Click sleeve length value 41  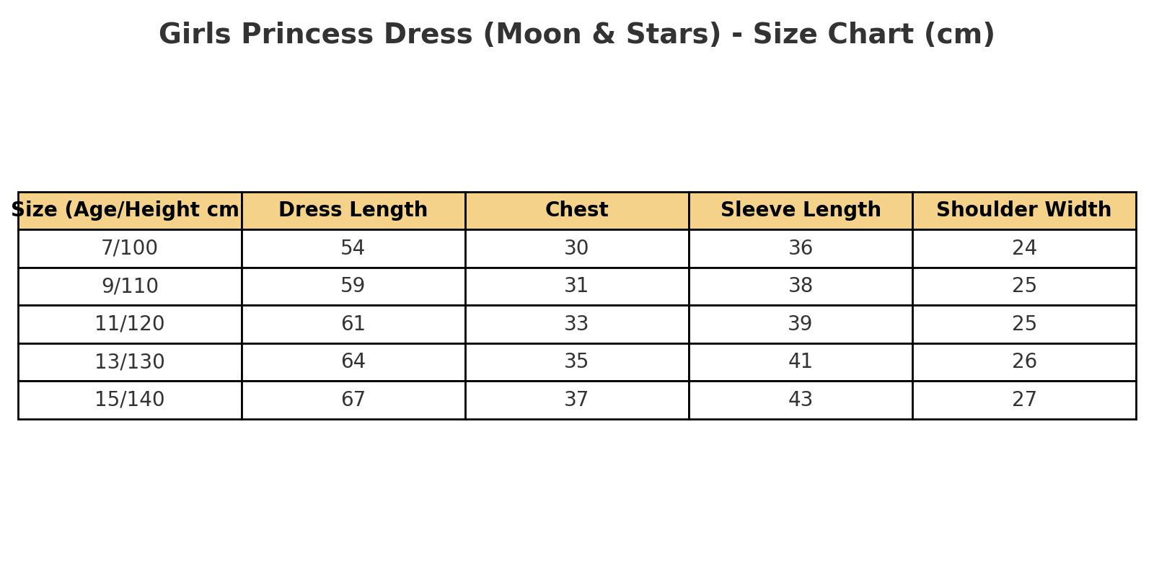click(800, 362)
